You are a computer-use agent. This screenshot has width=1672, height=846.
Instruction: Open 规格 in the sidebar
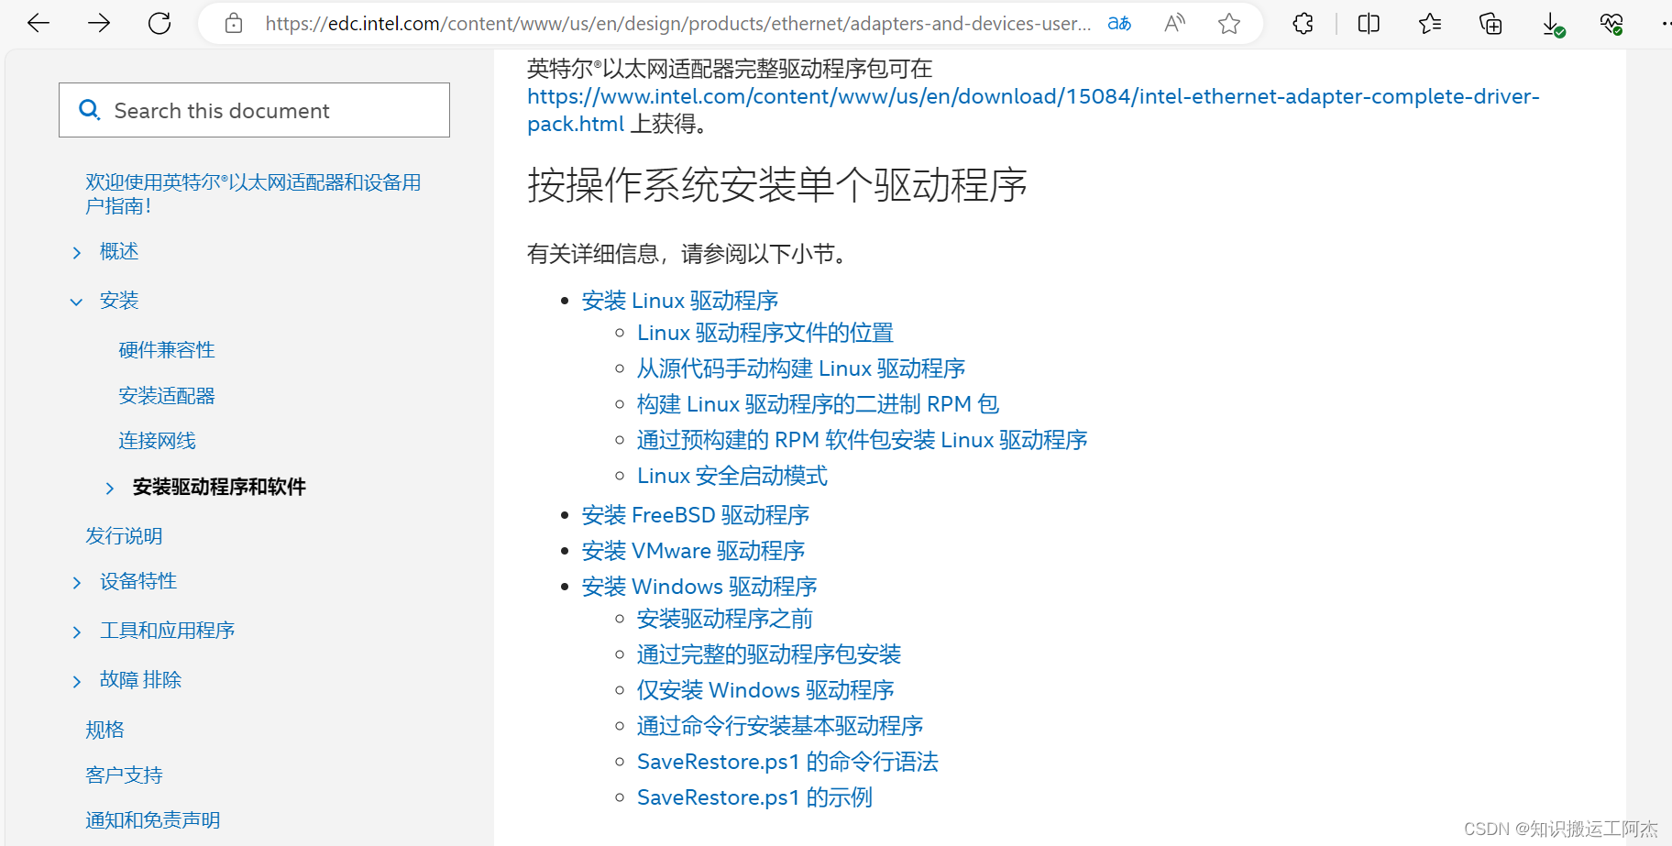(x=104, y=730)
